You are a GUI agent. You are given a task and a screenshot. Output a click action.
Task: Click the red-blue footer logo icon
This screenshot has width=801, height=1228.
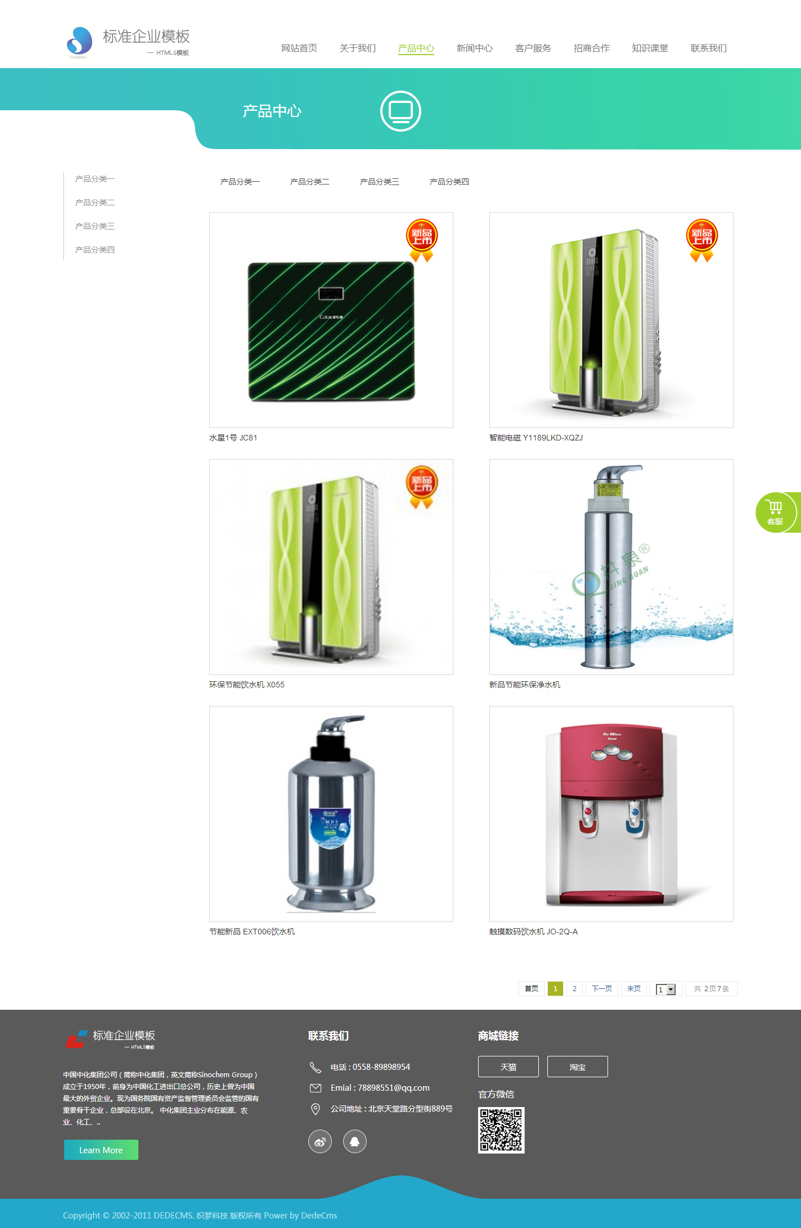coord(76,1040)
